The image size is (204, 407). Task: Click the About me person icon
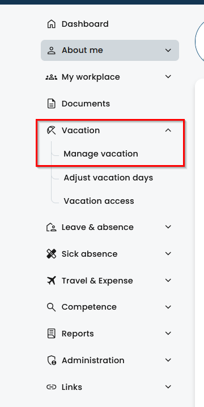(x=51, y=50)
